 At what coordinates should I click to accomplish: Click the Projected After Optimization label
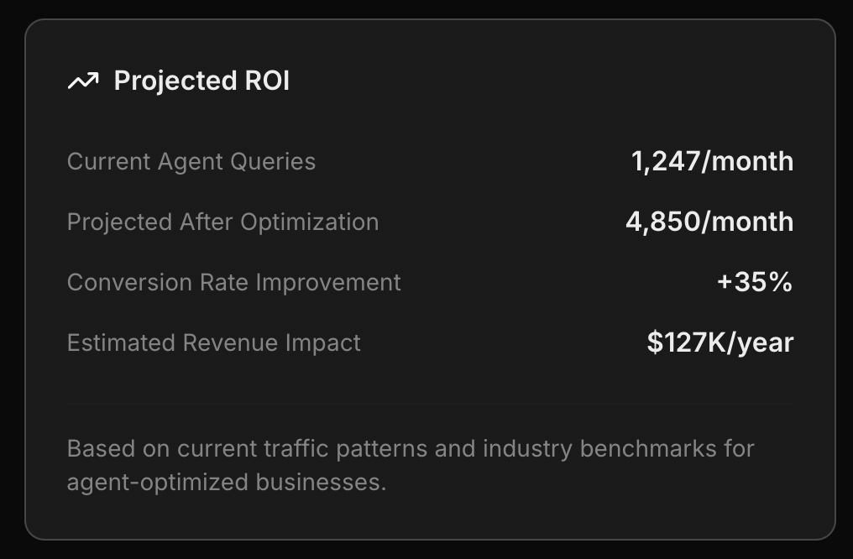(223, 222)
